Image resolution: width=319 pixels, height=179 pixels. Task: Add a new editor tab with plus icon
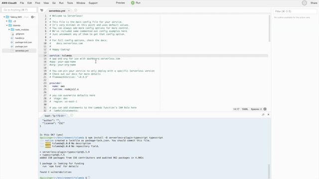[x=75, y=10]
